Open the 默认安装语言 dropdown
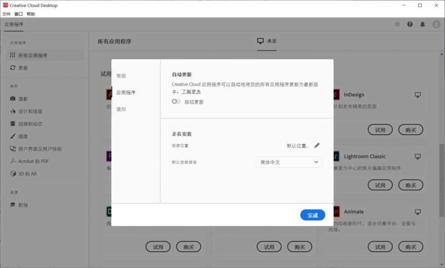 (289, 162)
